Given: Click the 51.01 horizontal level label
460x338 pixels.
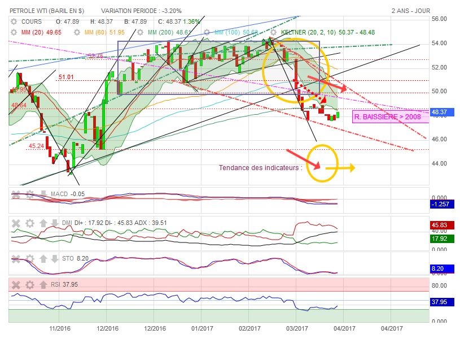Looking at the screenshot, I should coord(66,77).
